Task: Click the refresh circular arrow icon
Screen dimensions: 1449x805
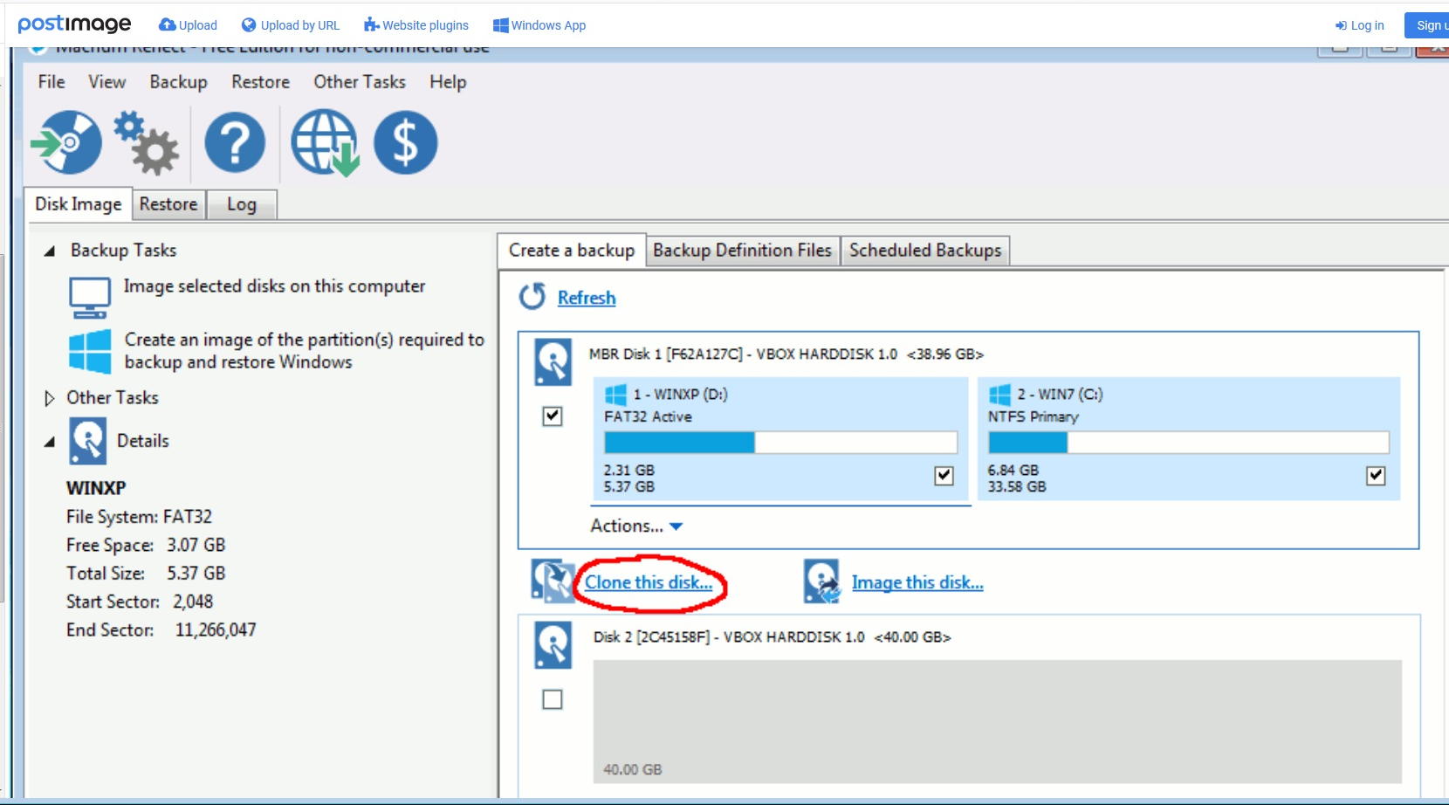Action: pyautogui.click(x=532, y=297)
